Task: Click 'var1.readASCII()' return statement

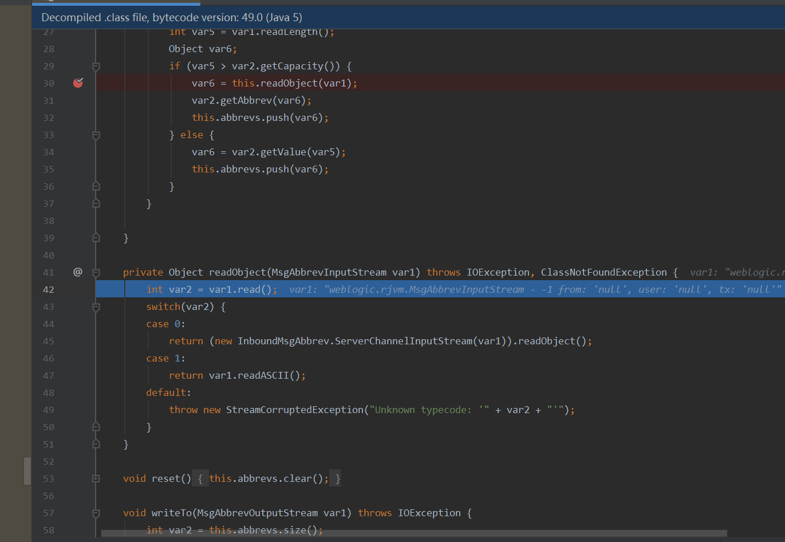Action: (255, 376)
